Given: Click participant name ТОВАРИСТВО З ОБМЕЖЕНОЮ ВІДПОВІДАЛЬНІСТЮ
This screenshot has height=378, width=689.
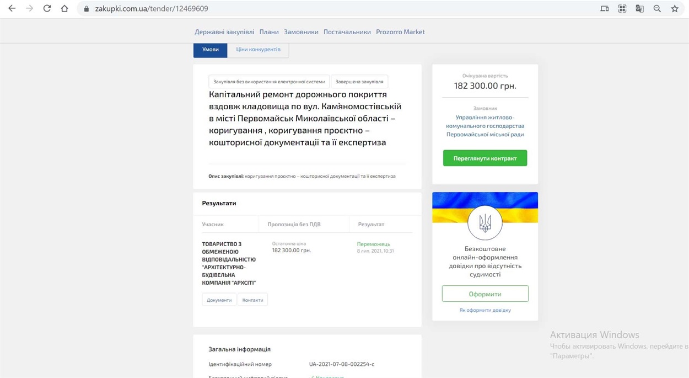Looking at the screenshot, I should [x=229, y=263].
